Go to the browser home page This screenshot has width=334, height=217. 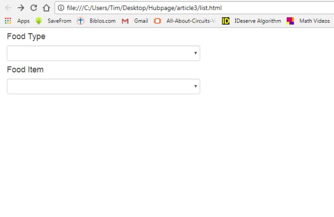click(46, 8)
